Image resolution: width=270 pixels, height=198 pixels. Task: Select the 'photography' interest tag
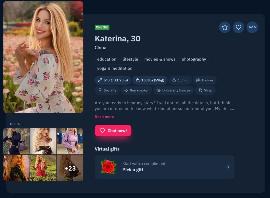pyautogui.click(x=194, y=59)
